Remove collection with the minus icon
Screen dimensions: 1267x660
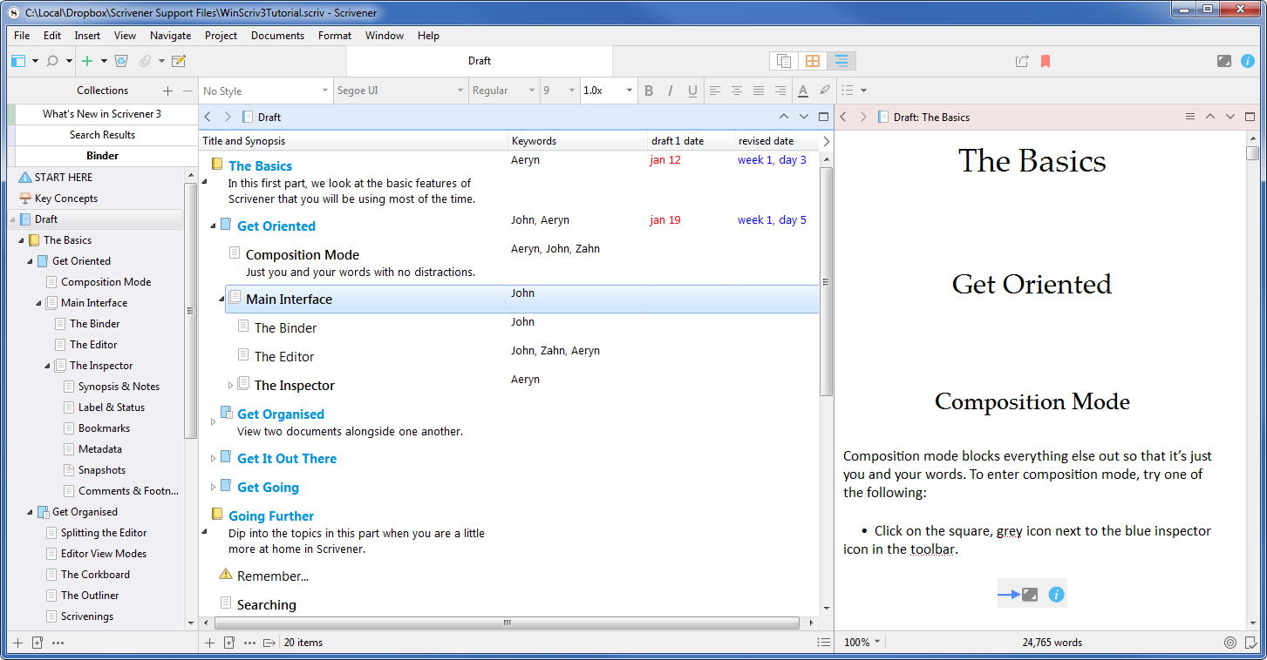coord(188,91)
